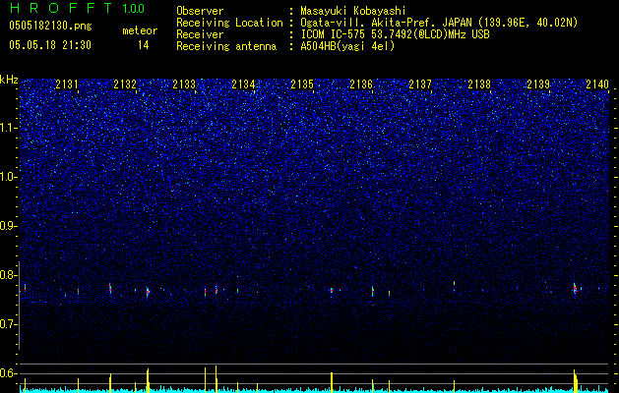Click the Observer field label
This screenshot has width=619, height=393.
click(x=200, y=11)
